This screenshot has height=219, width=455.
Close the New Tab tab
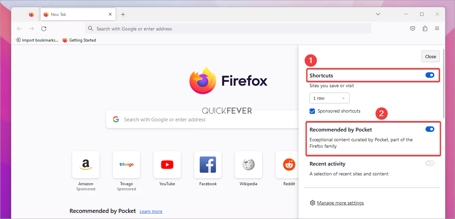(x=110, y=14)
